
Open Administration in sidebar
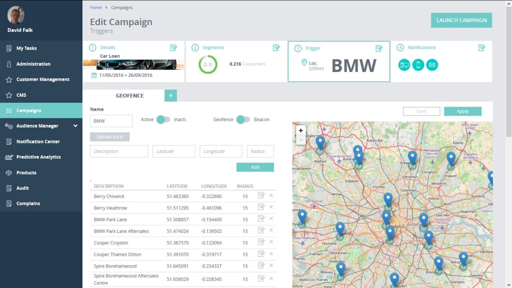(41, 64)
